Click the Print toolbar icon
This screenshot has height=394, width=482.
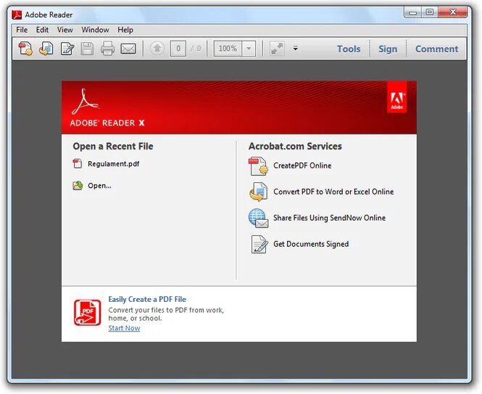point(107,49)
